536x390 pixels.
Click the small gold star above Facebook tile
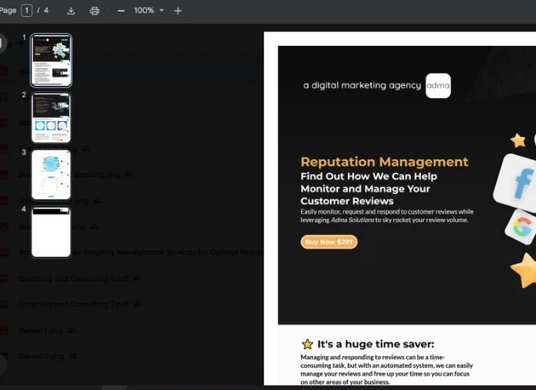[518, 140]
